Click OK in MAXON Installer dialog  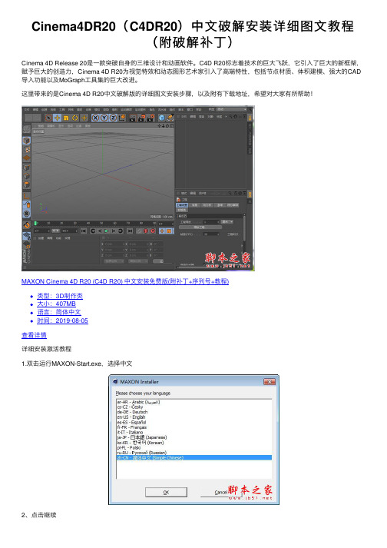(x=167, y=492)
